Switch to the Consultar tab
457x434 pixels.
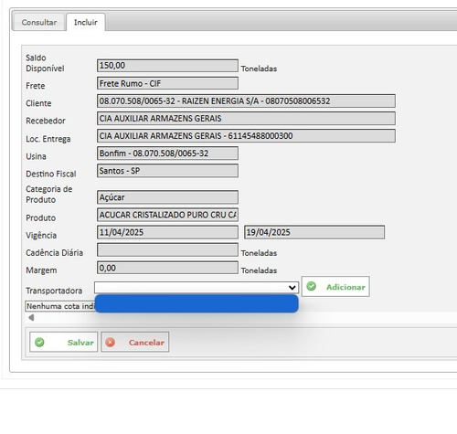pyautogui.click(x=39, y=22)
